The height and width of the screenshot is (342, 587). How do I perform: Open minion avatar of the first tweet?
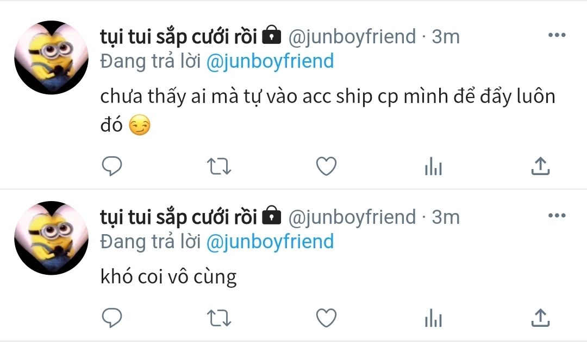[51, 57]
